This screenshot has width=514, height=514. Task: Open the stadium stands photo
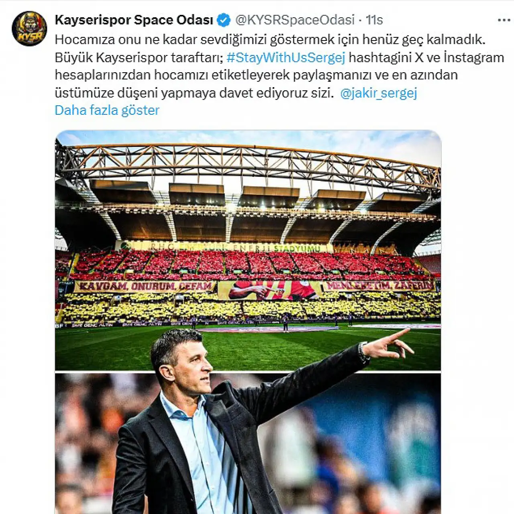248,250
